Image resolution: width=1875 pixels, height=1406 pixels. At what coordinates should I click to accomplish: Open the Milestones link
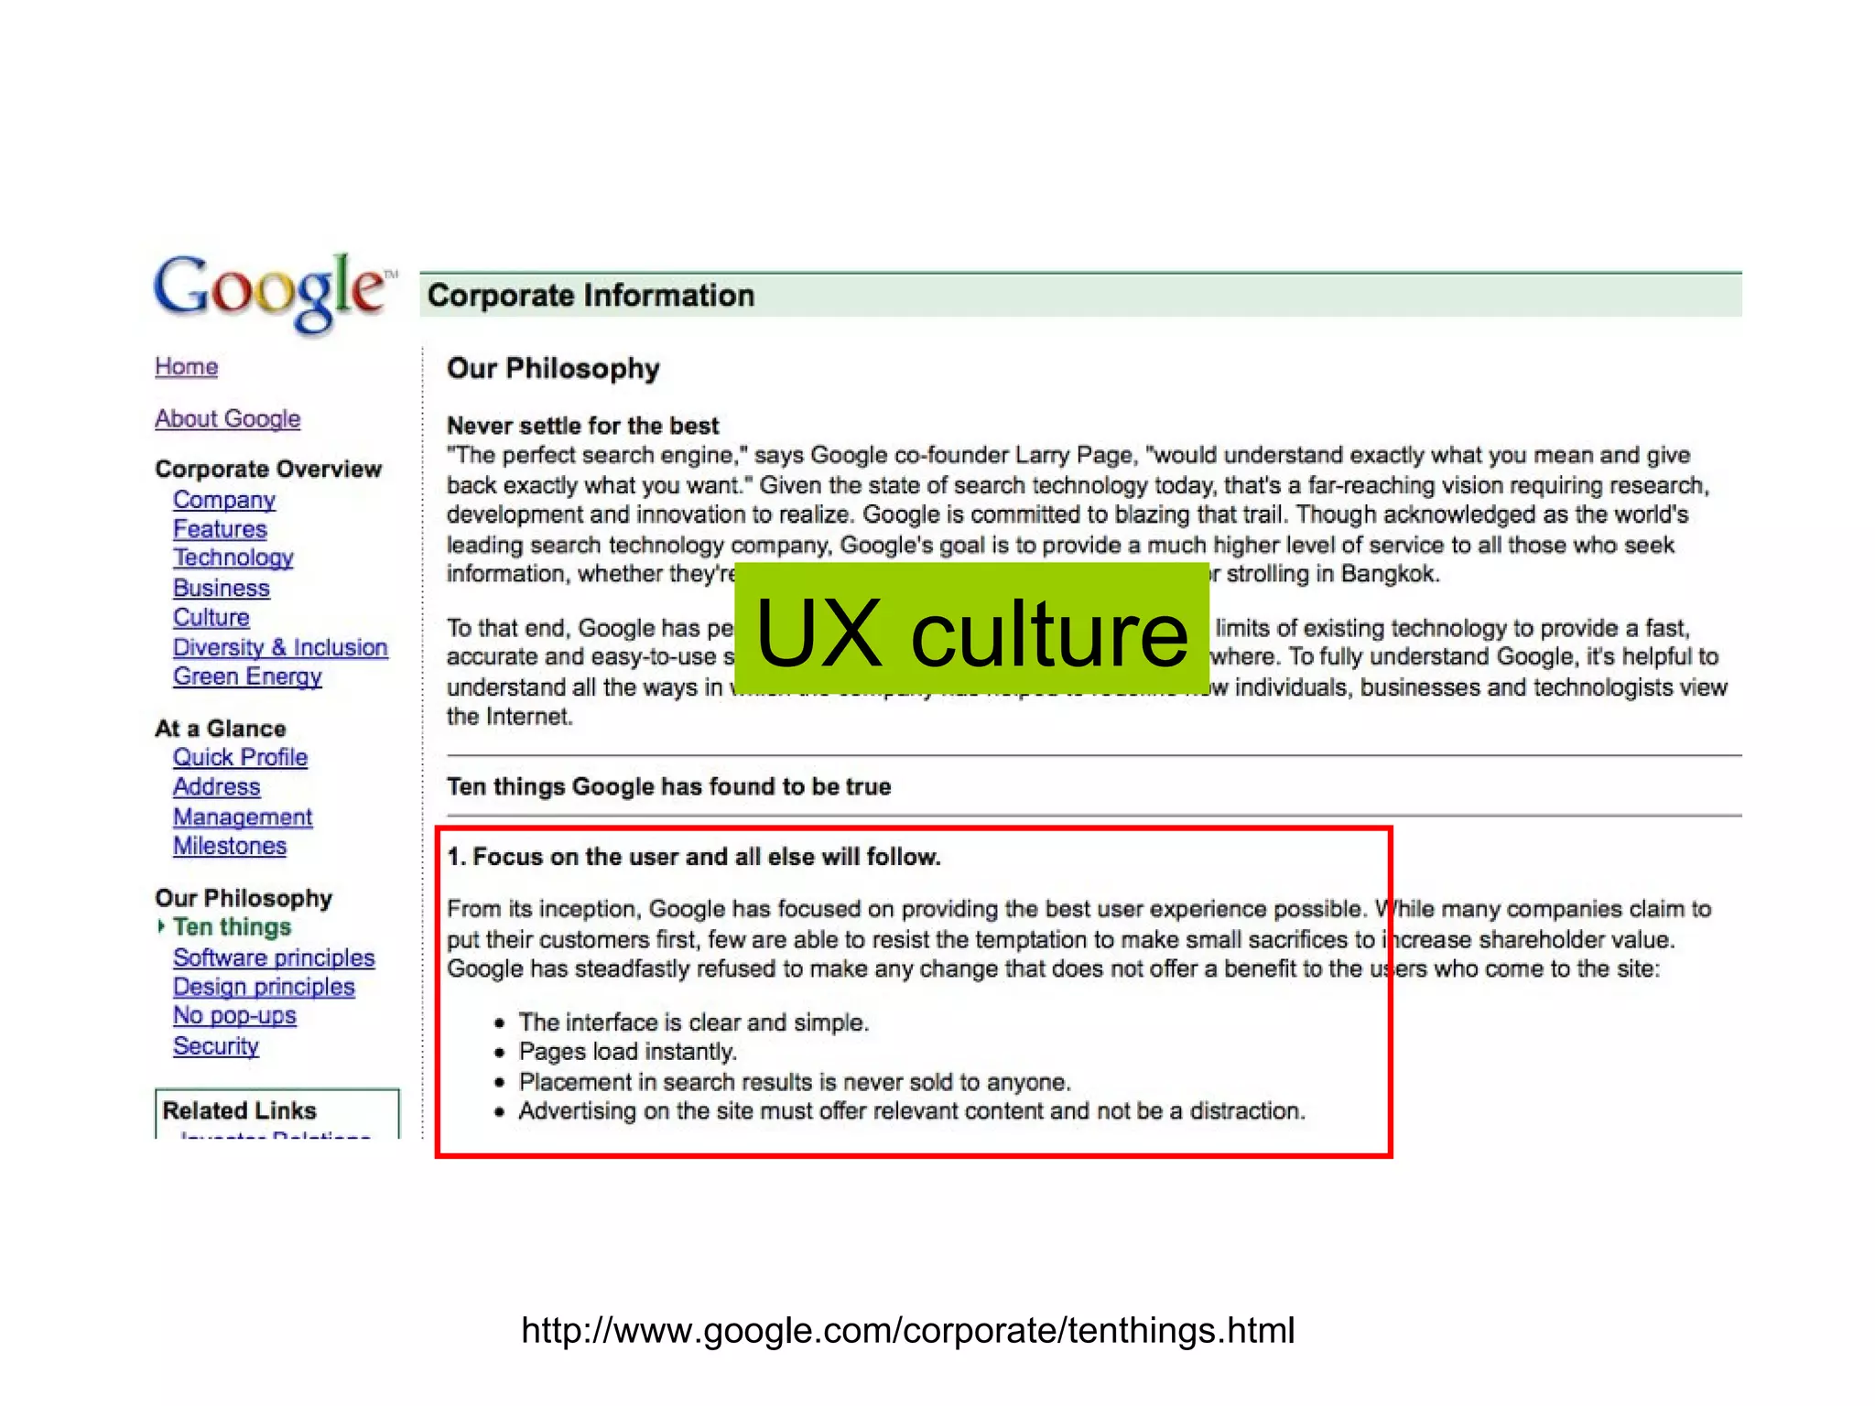(230, 846)
